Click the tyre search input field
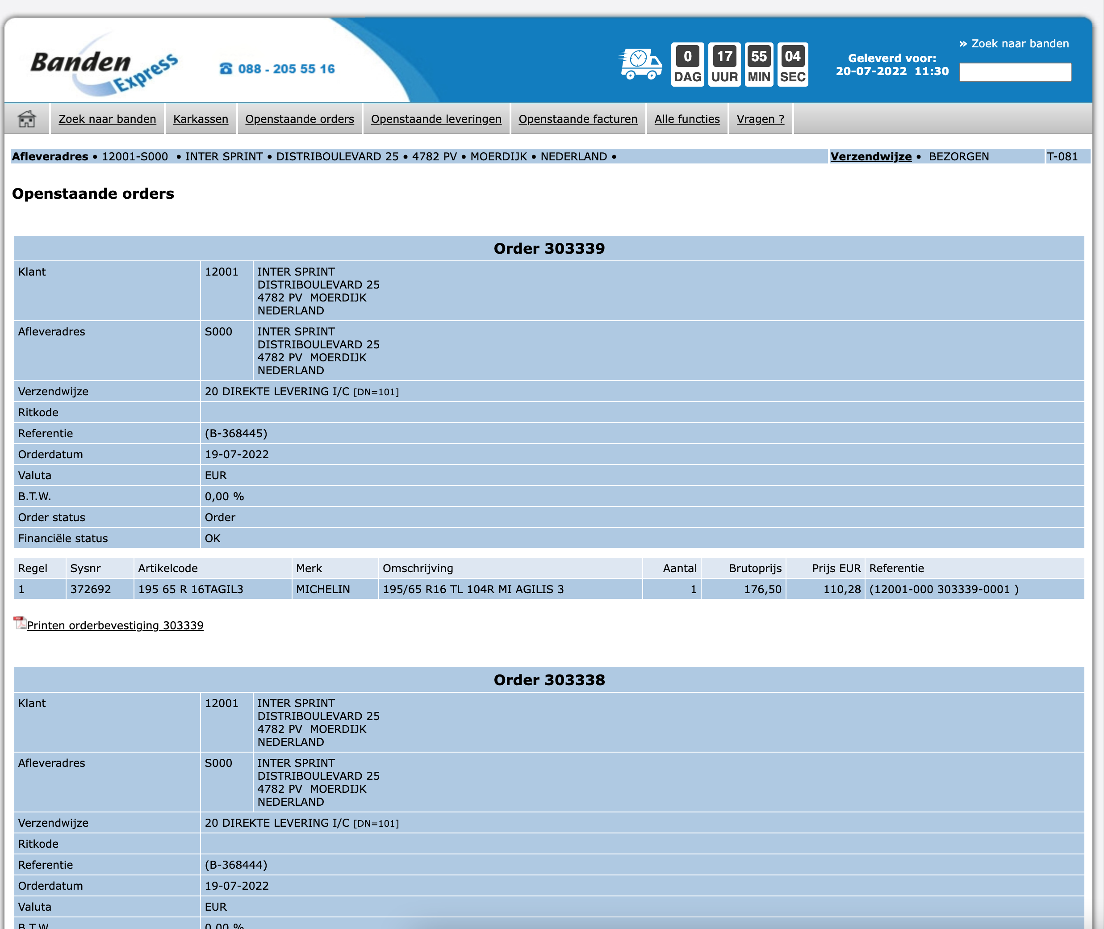The height and width of the screenshot is (929, 1104). [x=1015, y=72]
